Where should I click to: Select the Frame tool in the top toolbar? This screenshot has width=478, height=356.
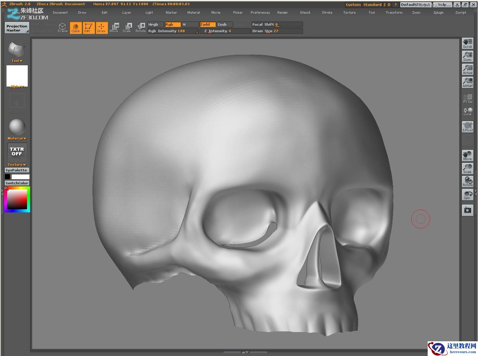click(x=63, y=27)
